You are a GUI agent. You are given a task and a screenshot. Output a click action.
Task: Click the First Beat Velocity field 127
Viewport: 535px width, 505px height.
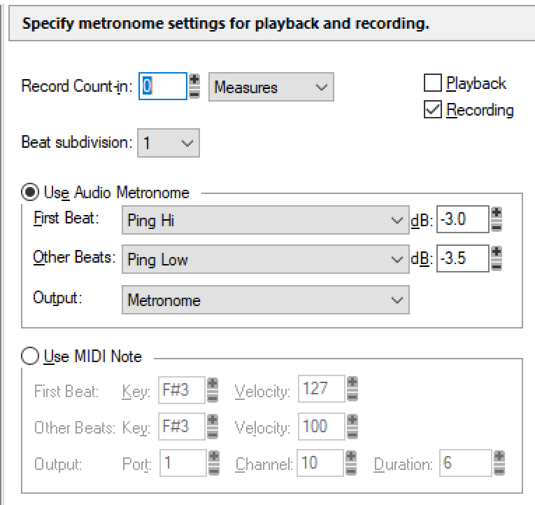(x=322, y=389)
